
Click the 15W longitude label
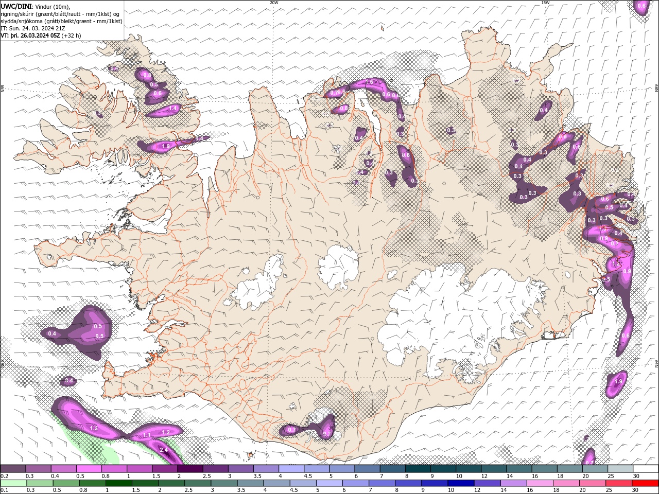[x=545, y=3]
